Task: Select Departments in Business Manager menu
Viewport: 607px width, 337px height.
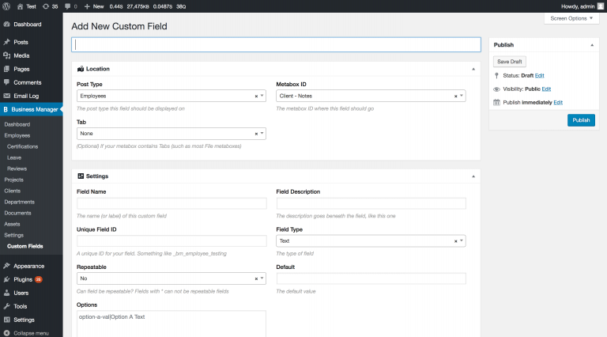Action: (19, 202)
